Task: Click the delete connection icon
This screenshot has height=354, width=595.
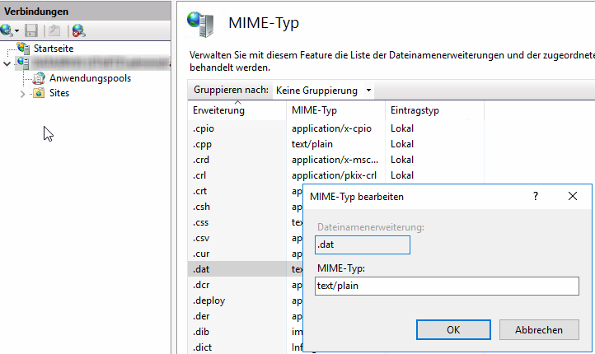Action: [77, 30]
